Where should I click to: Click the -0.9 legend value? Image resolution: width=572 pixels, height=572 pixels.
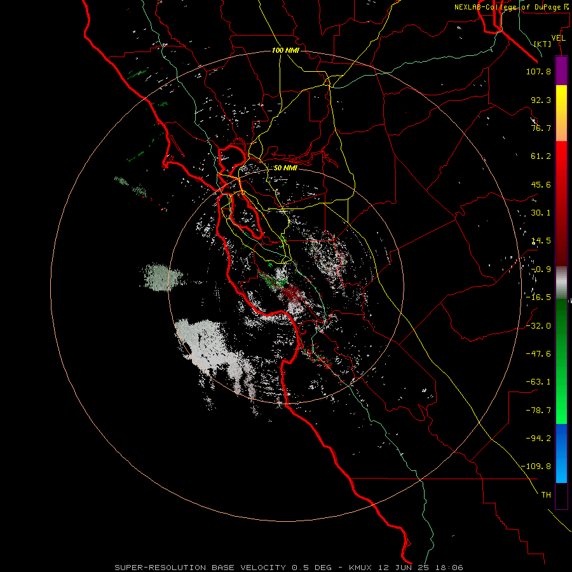click(541, 269)
